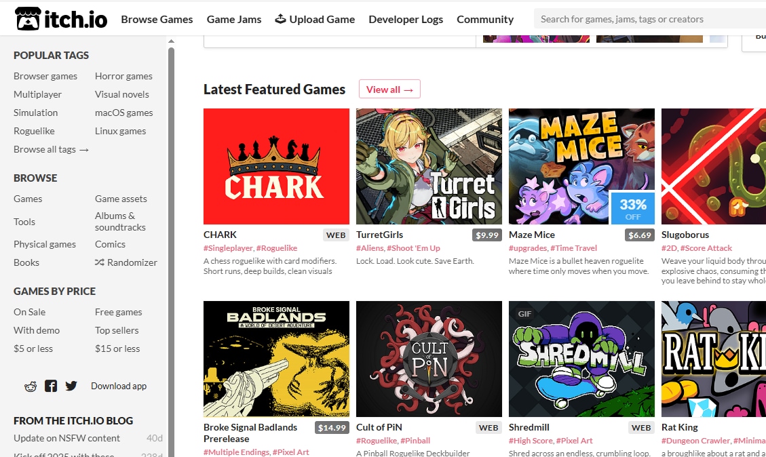This screenshot has width=766, height=457.
Task: Open the Twitter social icon
Action: click(71, 386)
